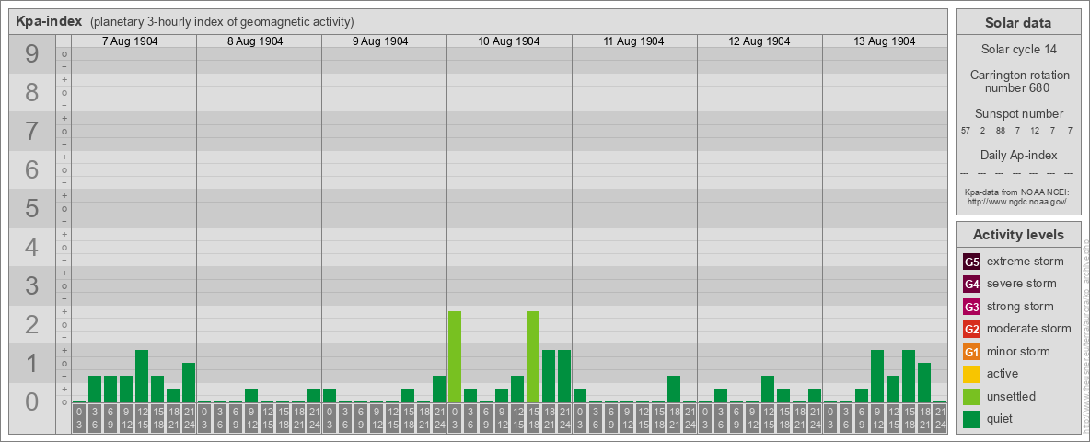
Task: Click the 'Sunspot number' label
Action: tap(1018, 113)
